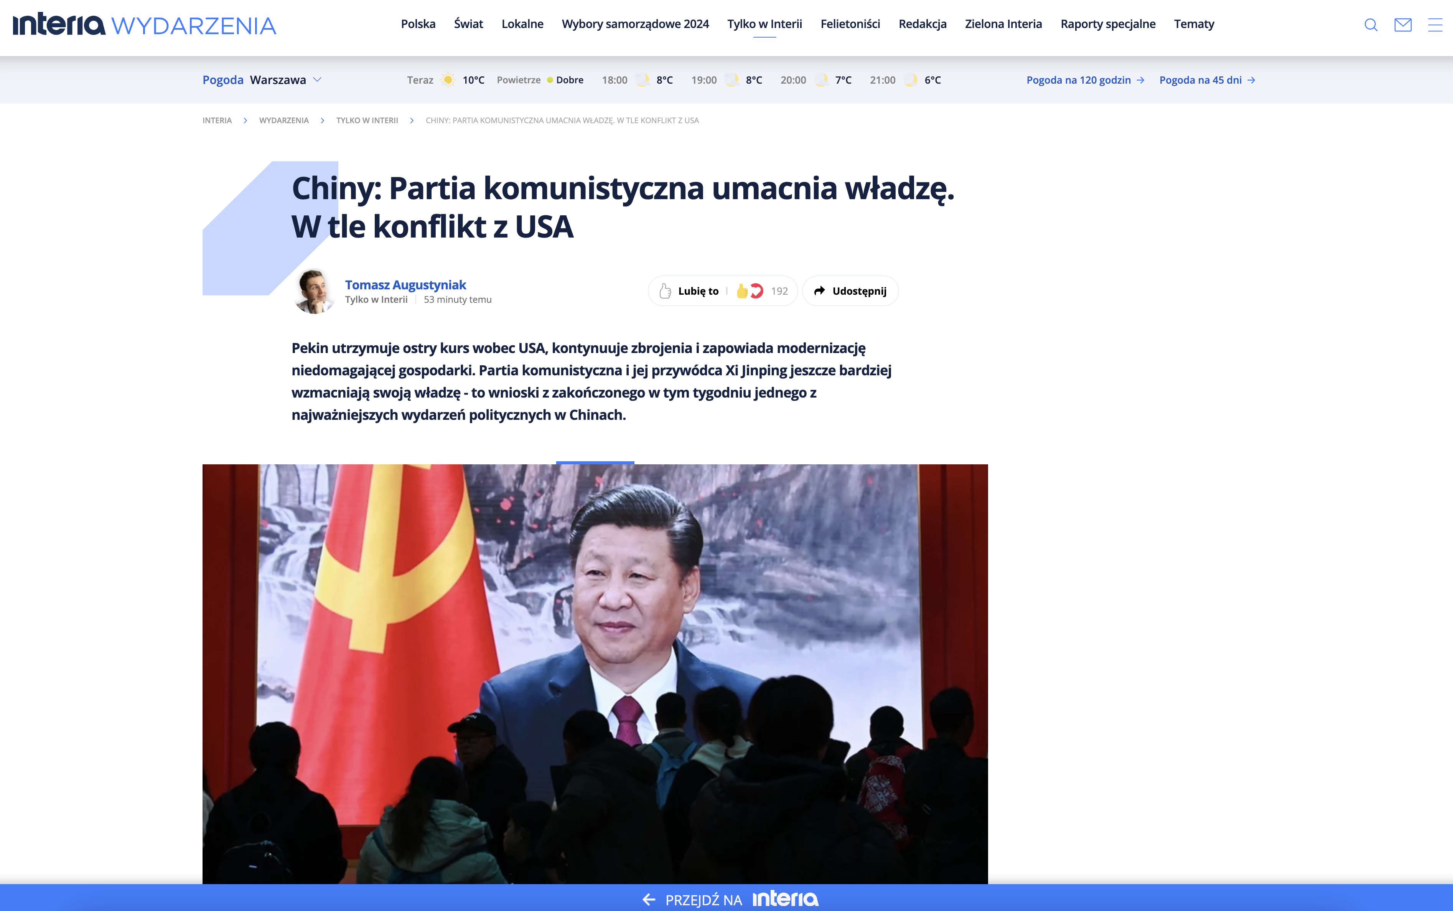The image size is (1453, 911).
Task: Click the left arrow in bottom bar
Action: click(x=649, y=899)
